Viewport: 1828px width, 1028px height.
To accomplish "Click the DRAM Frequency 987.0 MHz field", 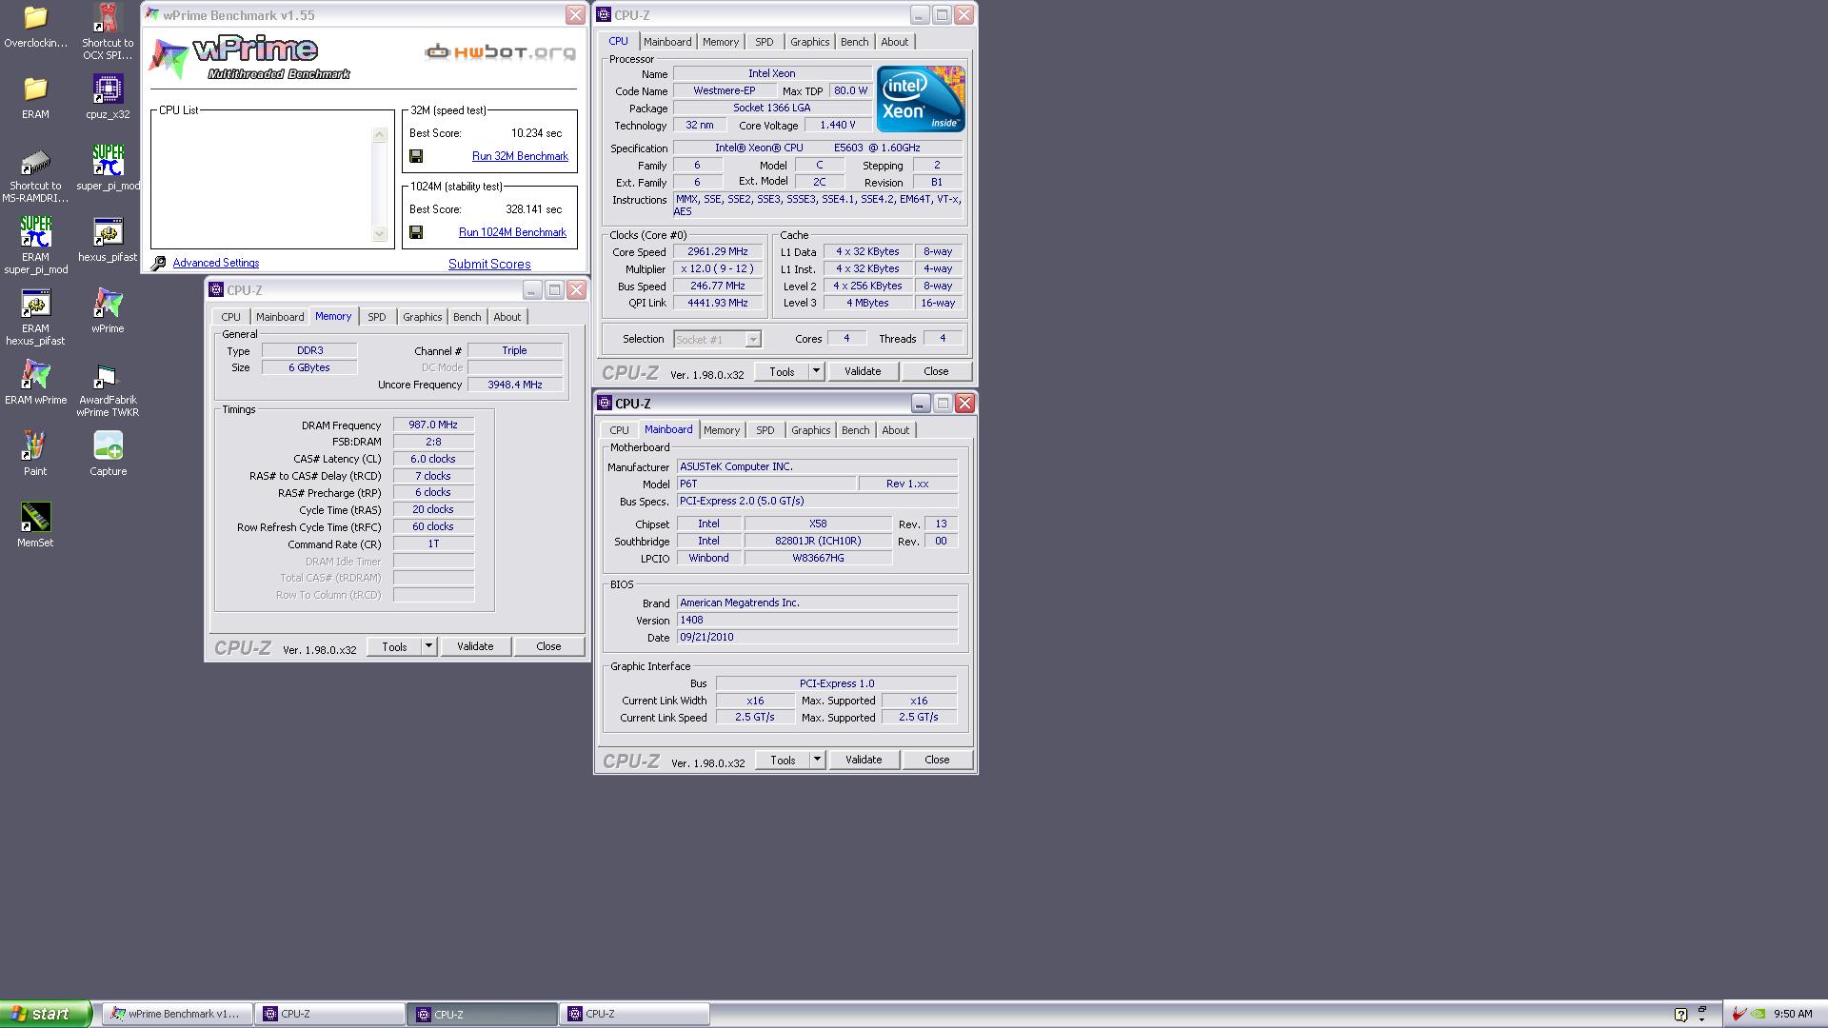I will point(433,425).
